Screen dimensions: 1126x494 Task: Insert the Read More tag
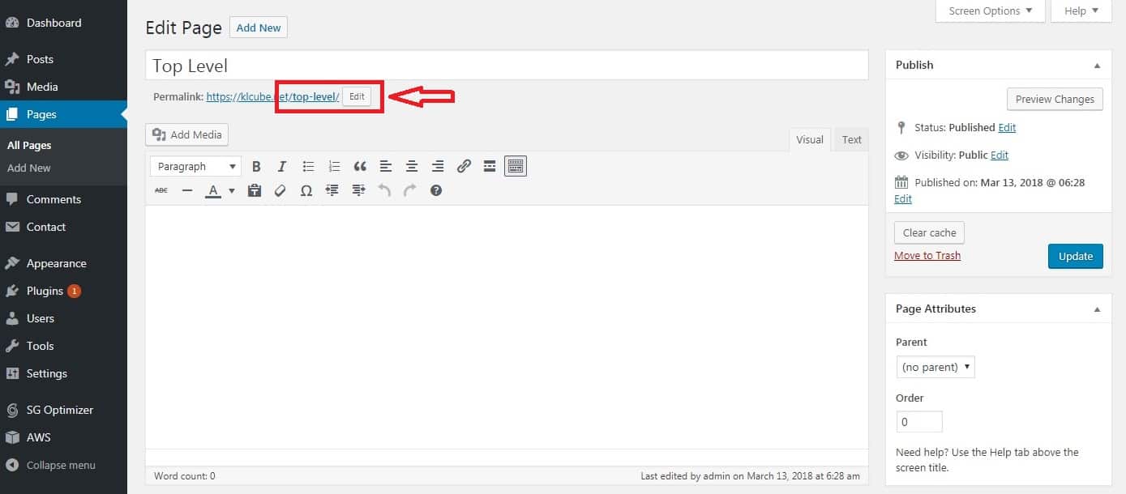coord(490,166)
